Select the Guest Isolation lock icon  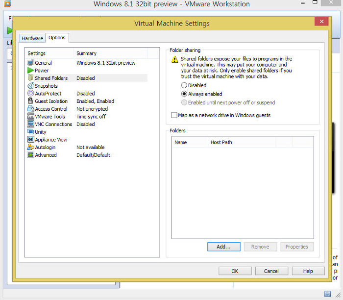coord(30,101)
